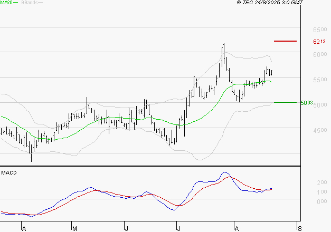Click the M month label on the time axis

click(74, 229)
